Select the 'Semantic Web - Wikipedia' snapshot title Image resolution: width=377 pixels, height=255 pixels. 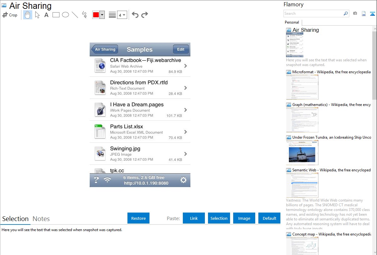pyautogui.click(x=331, y=170)
